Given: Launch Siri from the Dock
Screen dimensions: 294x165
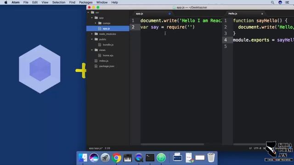Looking at the screenshot, I should point(94,158).
